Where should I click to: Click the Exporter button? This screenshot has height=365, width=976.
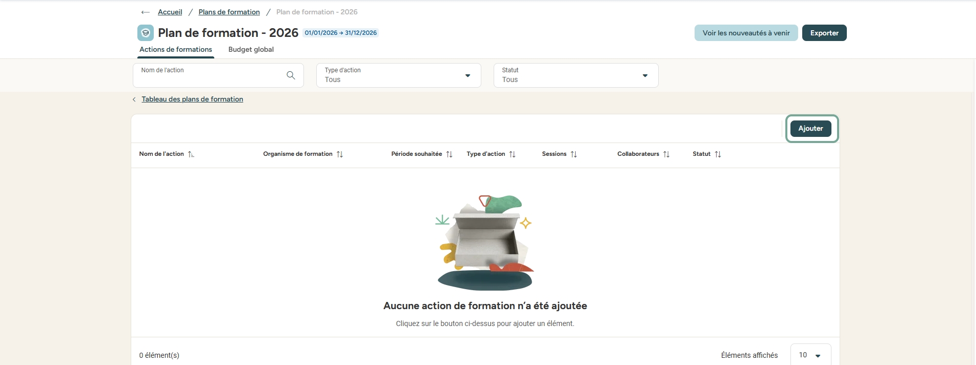click(x=824, y=33)
